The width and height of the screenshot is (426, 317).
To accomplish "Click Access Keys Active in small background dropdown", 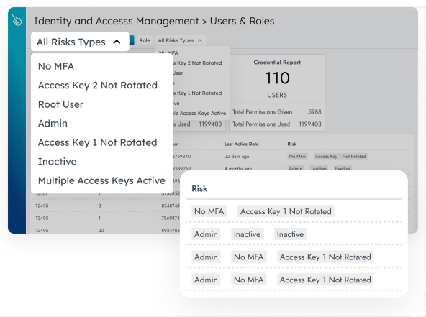I will (x=203, y=113).
